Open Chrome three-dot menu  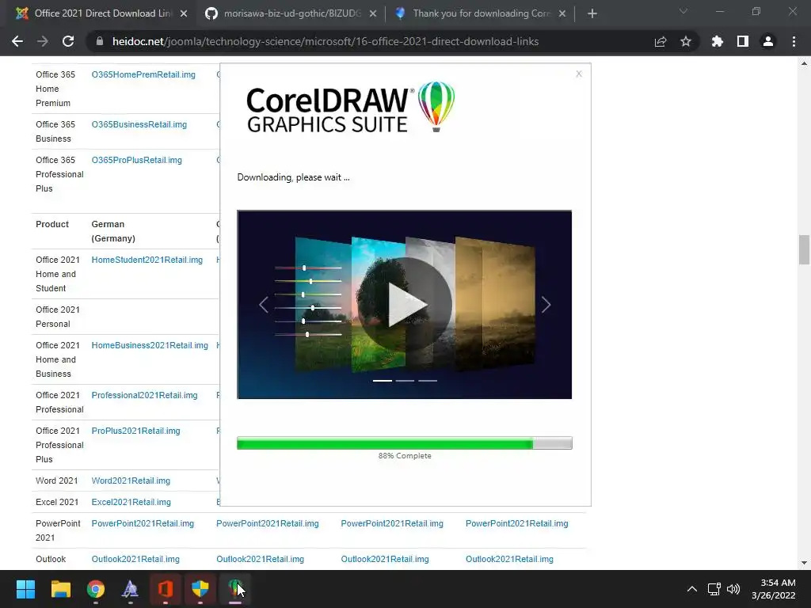pos(794,41)
